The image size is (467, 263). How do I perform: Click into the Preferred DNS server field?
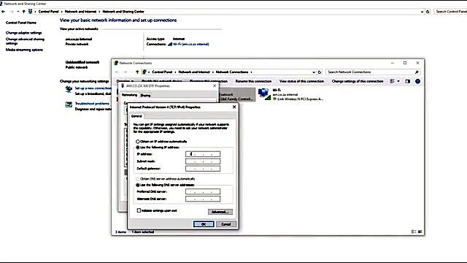pyautogui.click(x=203, y=191)
